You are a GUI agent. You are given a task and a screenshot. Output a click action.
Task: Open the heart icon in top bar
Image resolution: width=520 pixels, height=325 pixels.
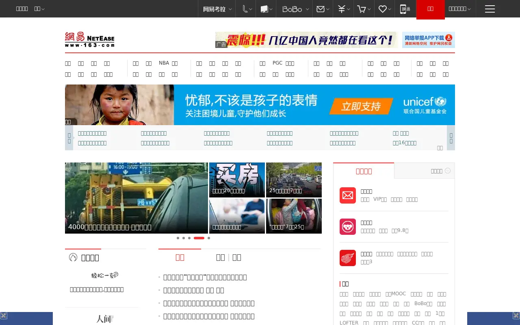(382, 9)
